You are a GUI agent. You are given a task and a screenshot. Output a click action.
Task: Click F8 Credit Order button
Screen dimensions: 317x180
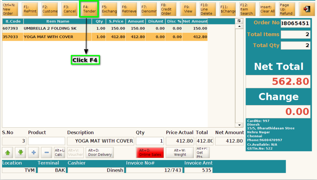coord(168,9)
